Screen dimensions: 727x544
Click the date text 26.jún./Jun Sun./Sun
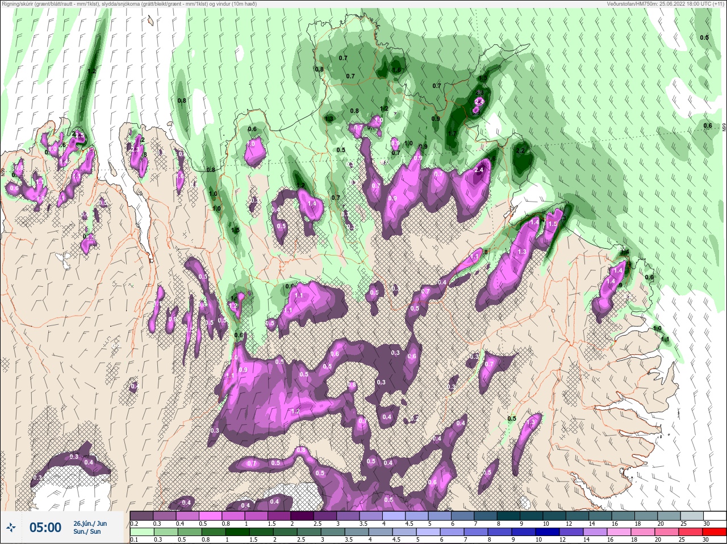[x=90, y=527]
